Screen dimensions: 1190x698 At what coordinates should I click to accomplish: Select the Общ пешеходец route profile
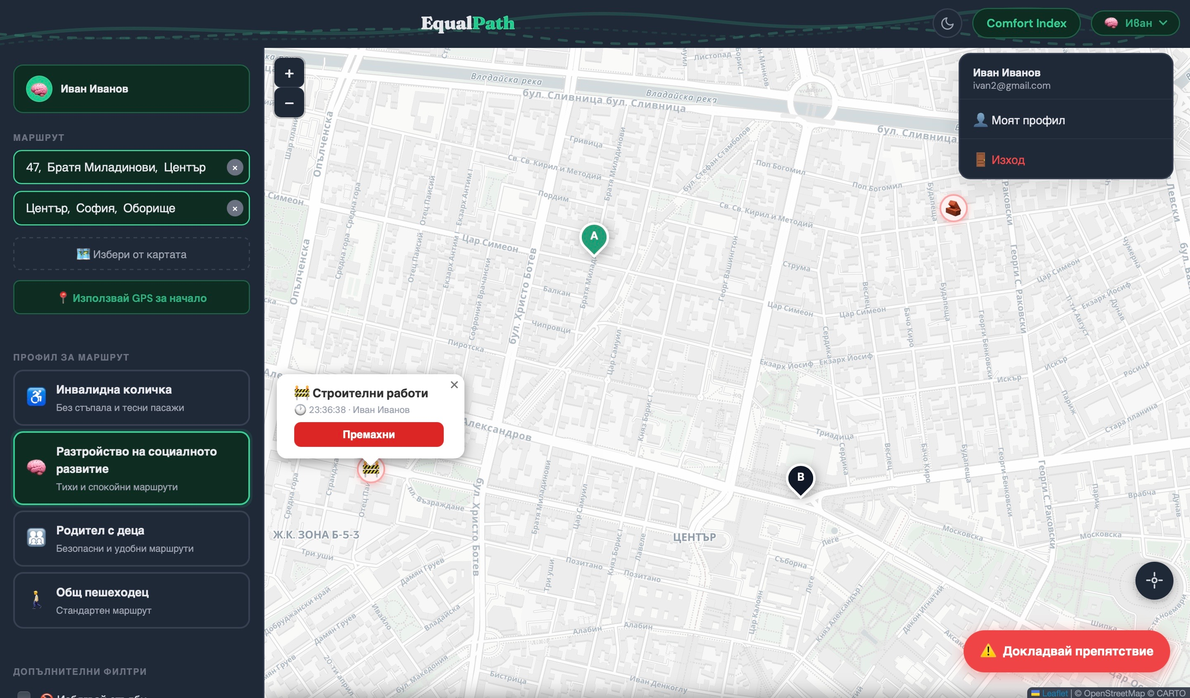click(131, 600)
